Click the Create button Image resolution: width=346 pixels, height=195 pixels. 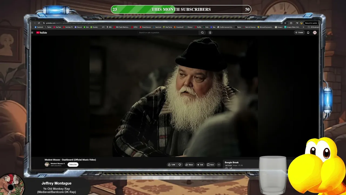(x=299, y=32)
